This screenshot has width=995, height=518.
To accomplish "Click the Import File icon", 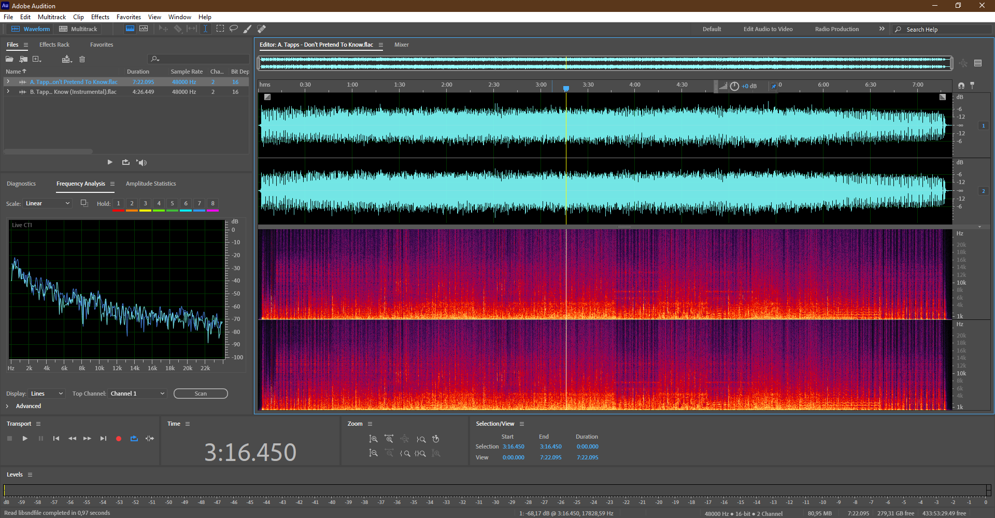I will pyautogui.click(x=23, y=59).
